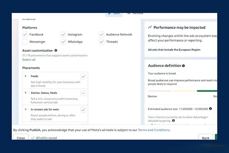Screen dimensions: 229x153
Task: Click the 17 / 18 placements support text
Action: (55, 55)
